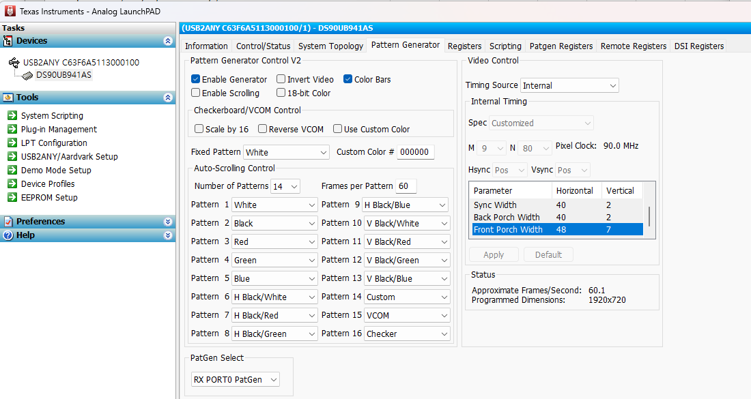This screenshot has height=399, width=751.
Task: Click the Help question mark icon
Action: pyautogui.click(x=8, y=235)
